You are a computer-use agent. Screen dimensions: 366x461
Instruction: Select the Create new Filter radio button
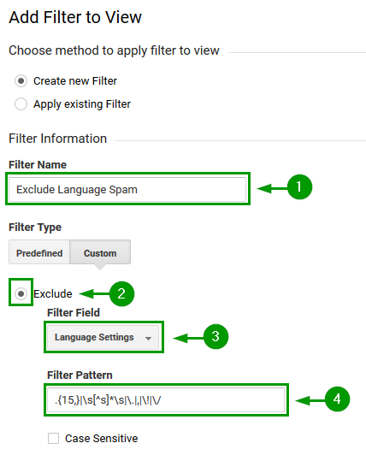21,81
